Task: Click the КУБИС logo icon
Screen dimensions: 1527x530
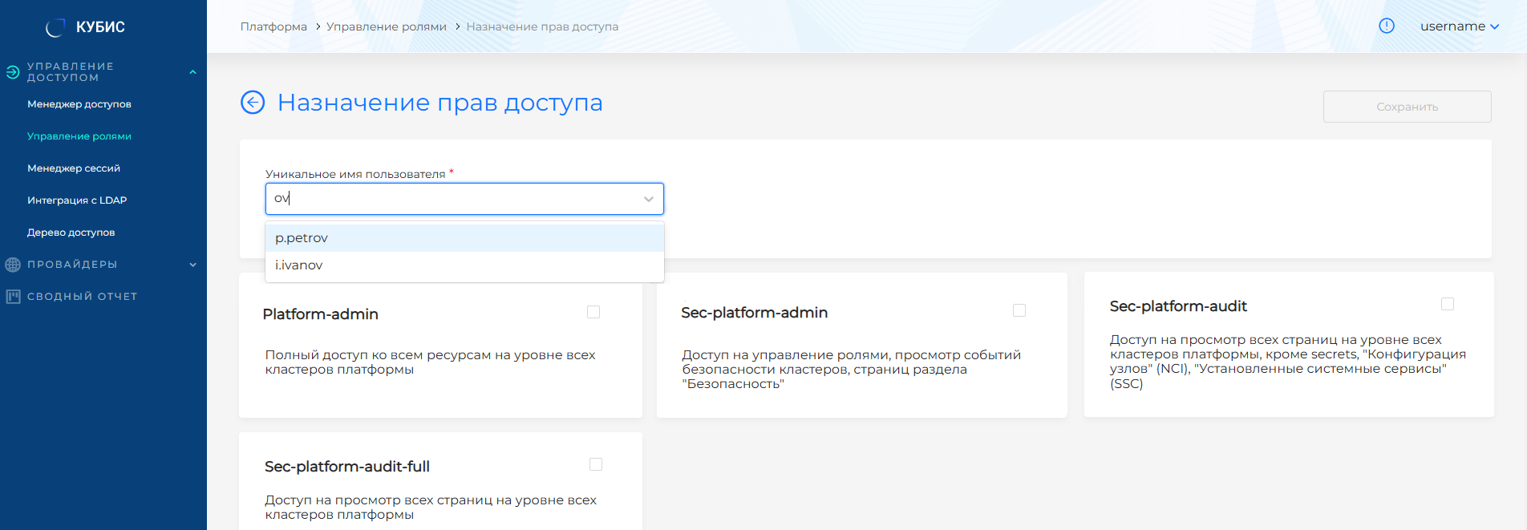Action: click(x=55, y=27)
